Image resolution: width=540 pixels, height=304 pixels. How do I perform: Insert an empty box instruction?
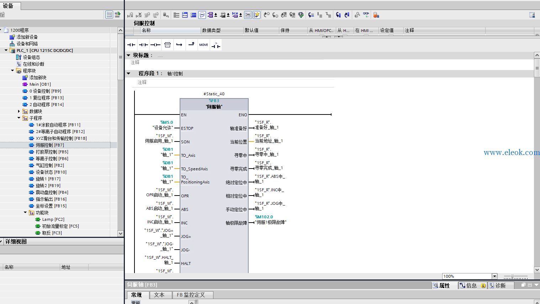click(x=168, y=45)
